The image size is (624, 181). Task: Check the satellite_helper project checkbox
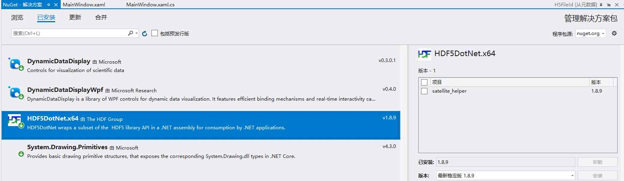(424, 91)
